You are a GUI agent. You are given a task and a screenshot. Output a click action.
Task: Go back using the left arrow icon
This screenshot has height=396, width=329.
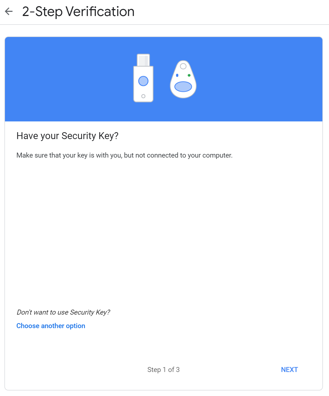[9, 12]
